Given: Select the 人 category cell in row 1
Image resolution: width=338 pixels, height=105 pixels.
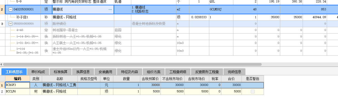Looking at the screenshot, I should coord(36,85).
